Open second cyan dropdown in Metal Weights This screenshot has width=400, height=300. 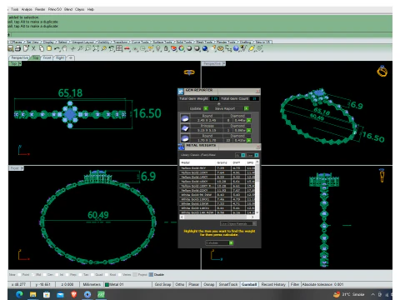[257, 155]
